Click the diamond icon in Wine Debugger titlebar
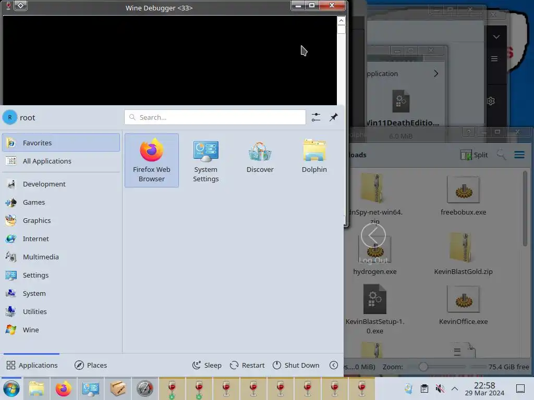The height and width of the screenshot is (400, 534). coord(21,6)
